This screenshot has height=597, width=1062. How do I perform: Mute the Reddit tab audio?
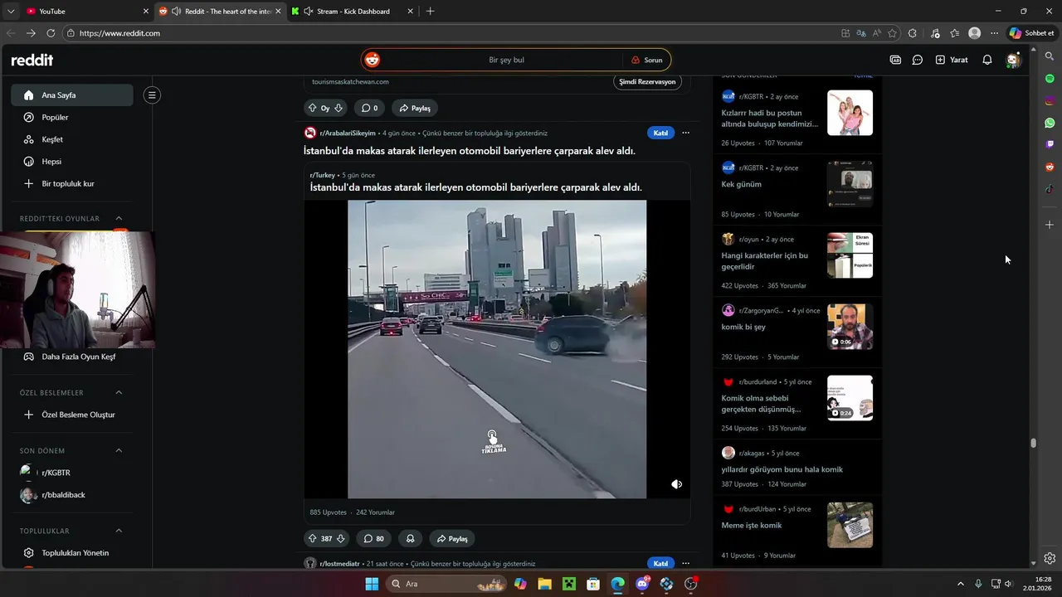click(177, 12)
